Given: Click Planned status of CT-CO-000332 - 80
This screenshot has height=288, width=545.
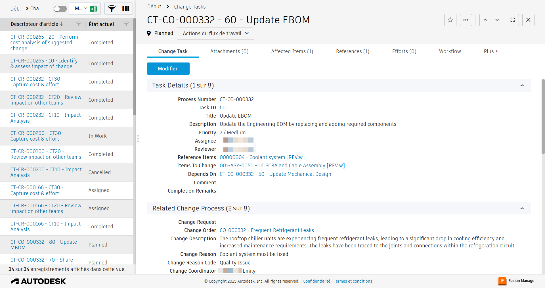Looking at the screenshot, I should (x=98, y=245).
